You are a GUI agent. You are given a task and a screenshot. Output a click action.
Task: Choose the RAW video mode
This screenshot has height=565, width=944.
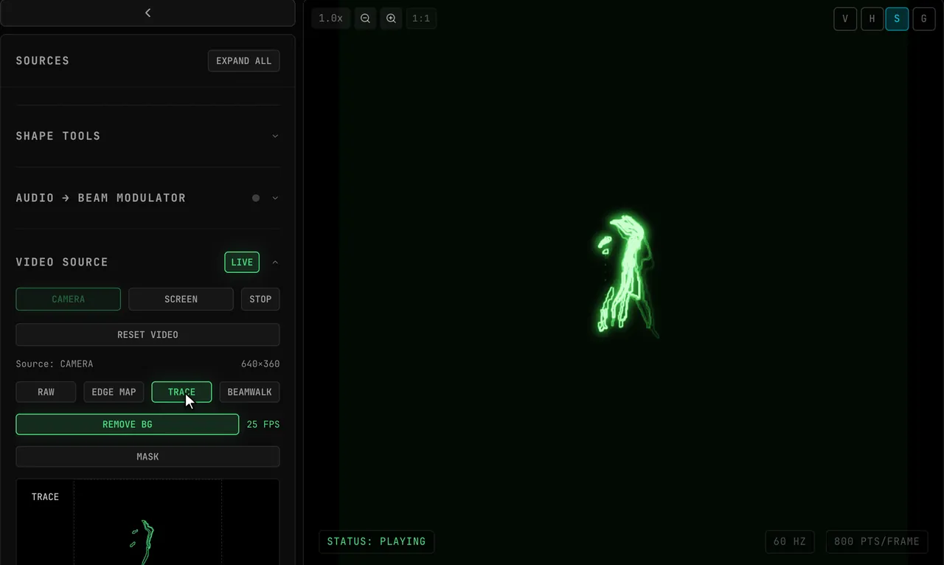click(46, 392)
